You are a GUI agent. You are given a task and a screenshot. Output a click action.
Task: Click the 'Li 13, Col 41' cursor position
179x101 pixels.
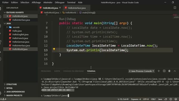(x=123, y=99)
